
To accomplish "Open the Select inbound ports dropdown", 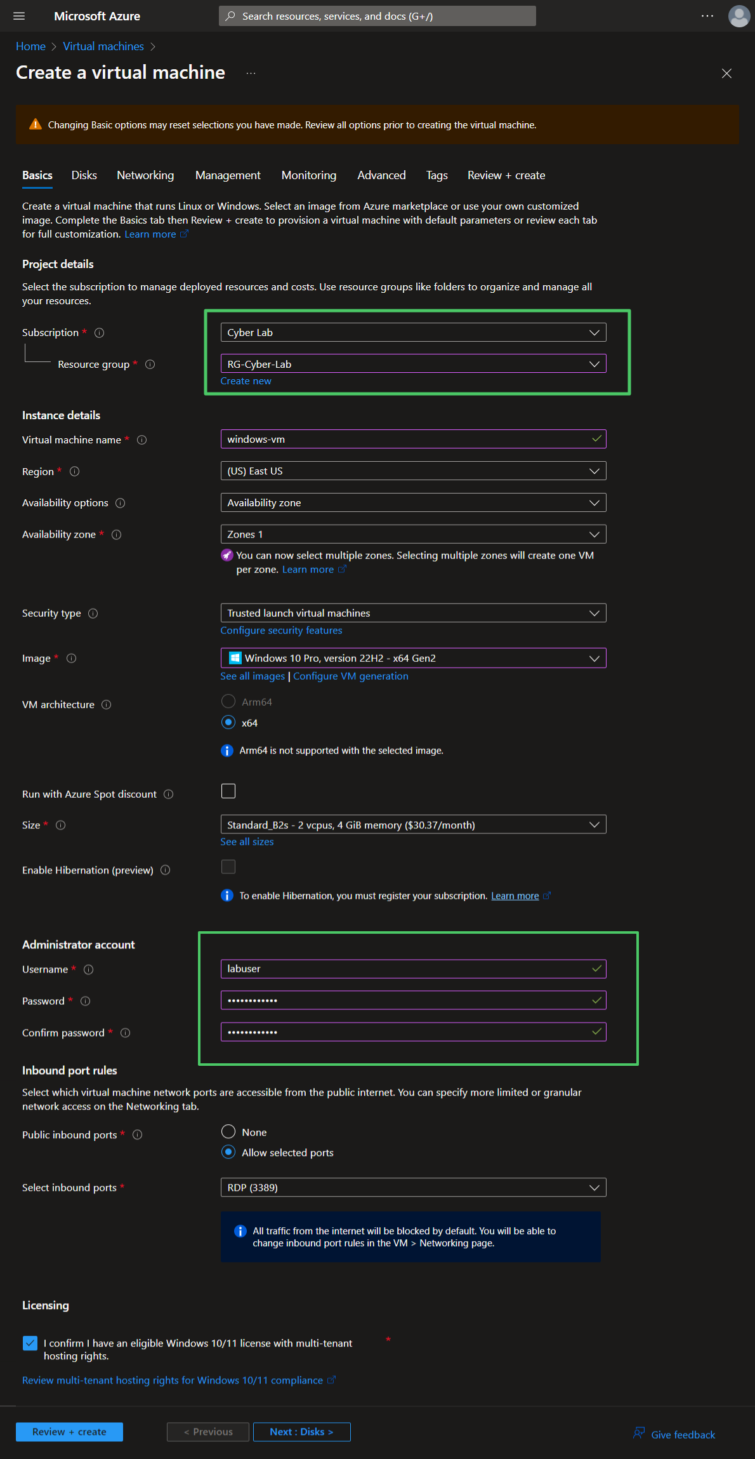I will (414, 1188).
